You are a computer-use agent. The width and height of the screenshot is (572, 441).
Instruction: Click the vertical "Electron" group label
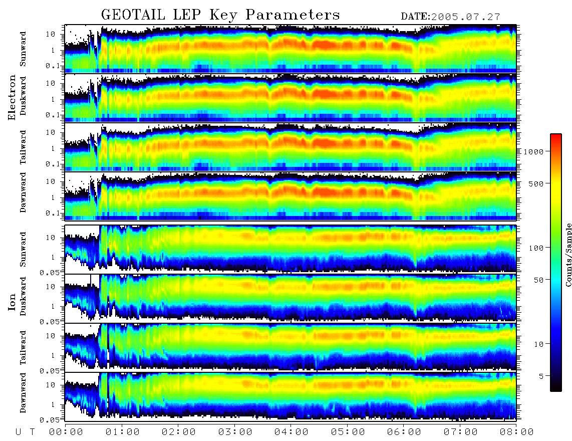[x=12, y=98]
